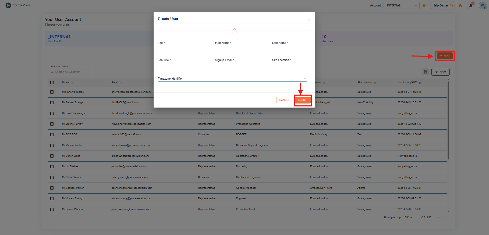
Task: Change the rows per page dropdown
Action: 409,217
